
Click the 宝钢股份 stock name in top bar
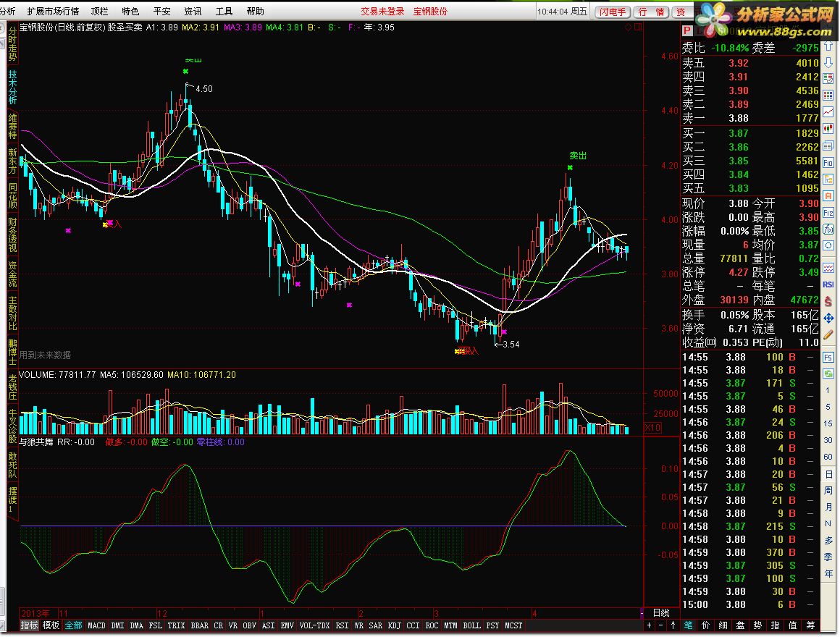pos(430,12)
